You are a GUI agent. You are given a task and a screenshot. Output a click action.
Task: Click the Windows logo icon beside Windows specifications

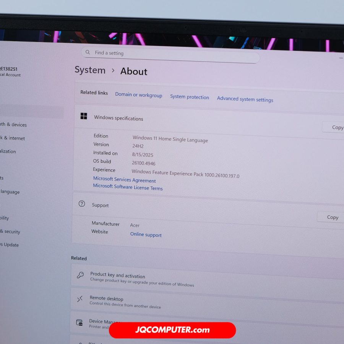[84, 116]
